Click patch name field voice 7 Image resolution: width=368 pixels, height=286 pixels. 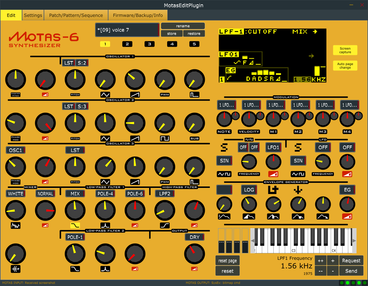[127, 30]
